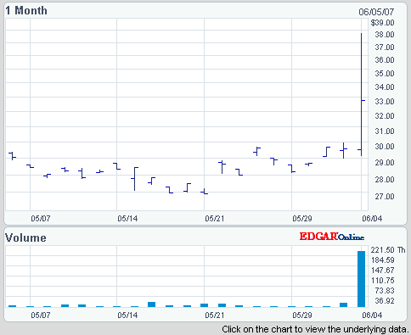Click the 06/05/07 date label
The width and height of the screenshot is (411, 335).
click(x=376, y=12)
